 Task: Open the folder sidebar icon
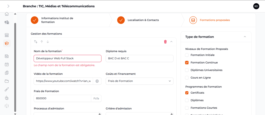[x=7, y=81]
